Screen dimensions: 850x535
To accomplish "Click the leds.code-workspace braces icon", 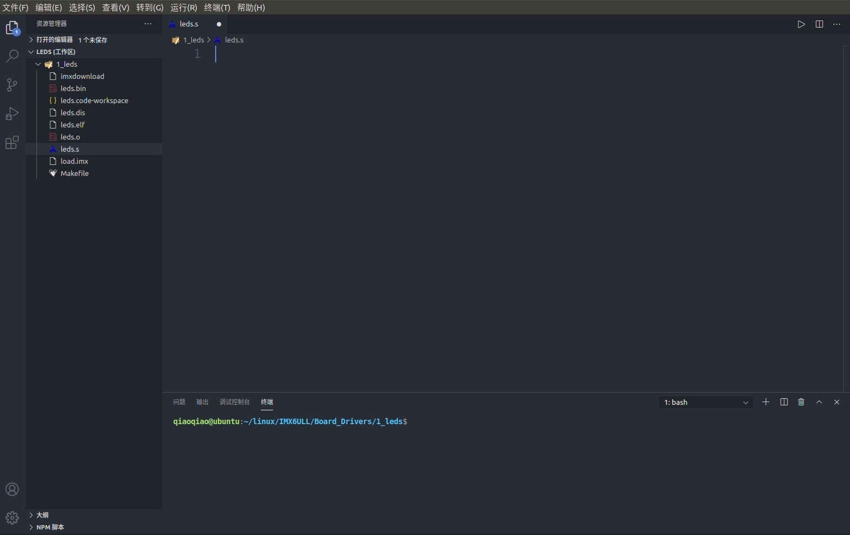I will [53, 100].
